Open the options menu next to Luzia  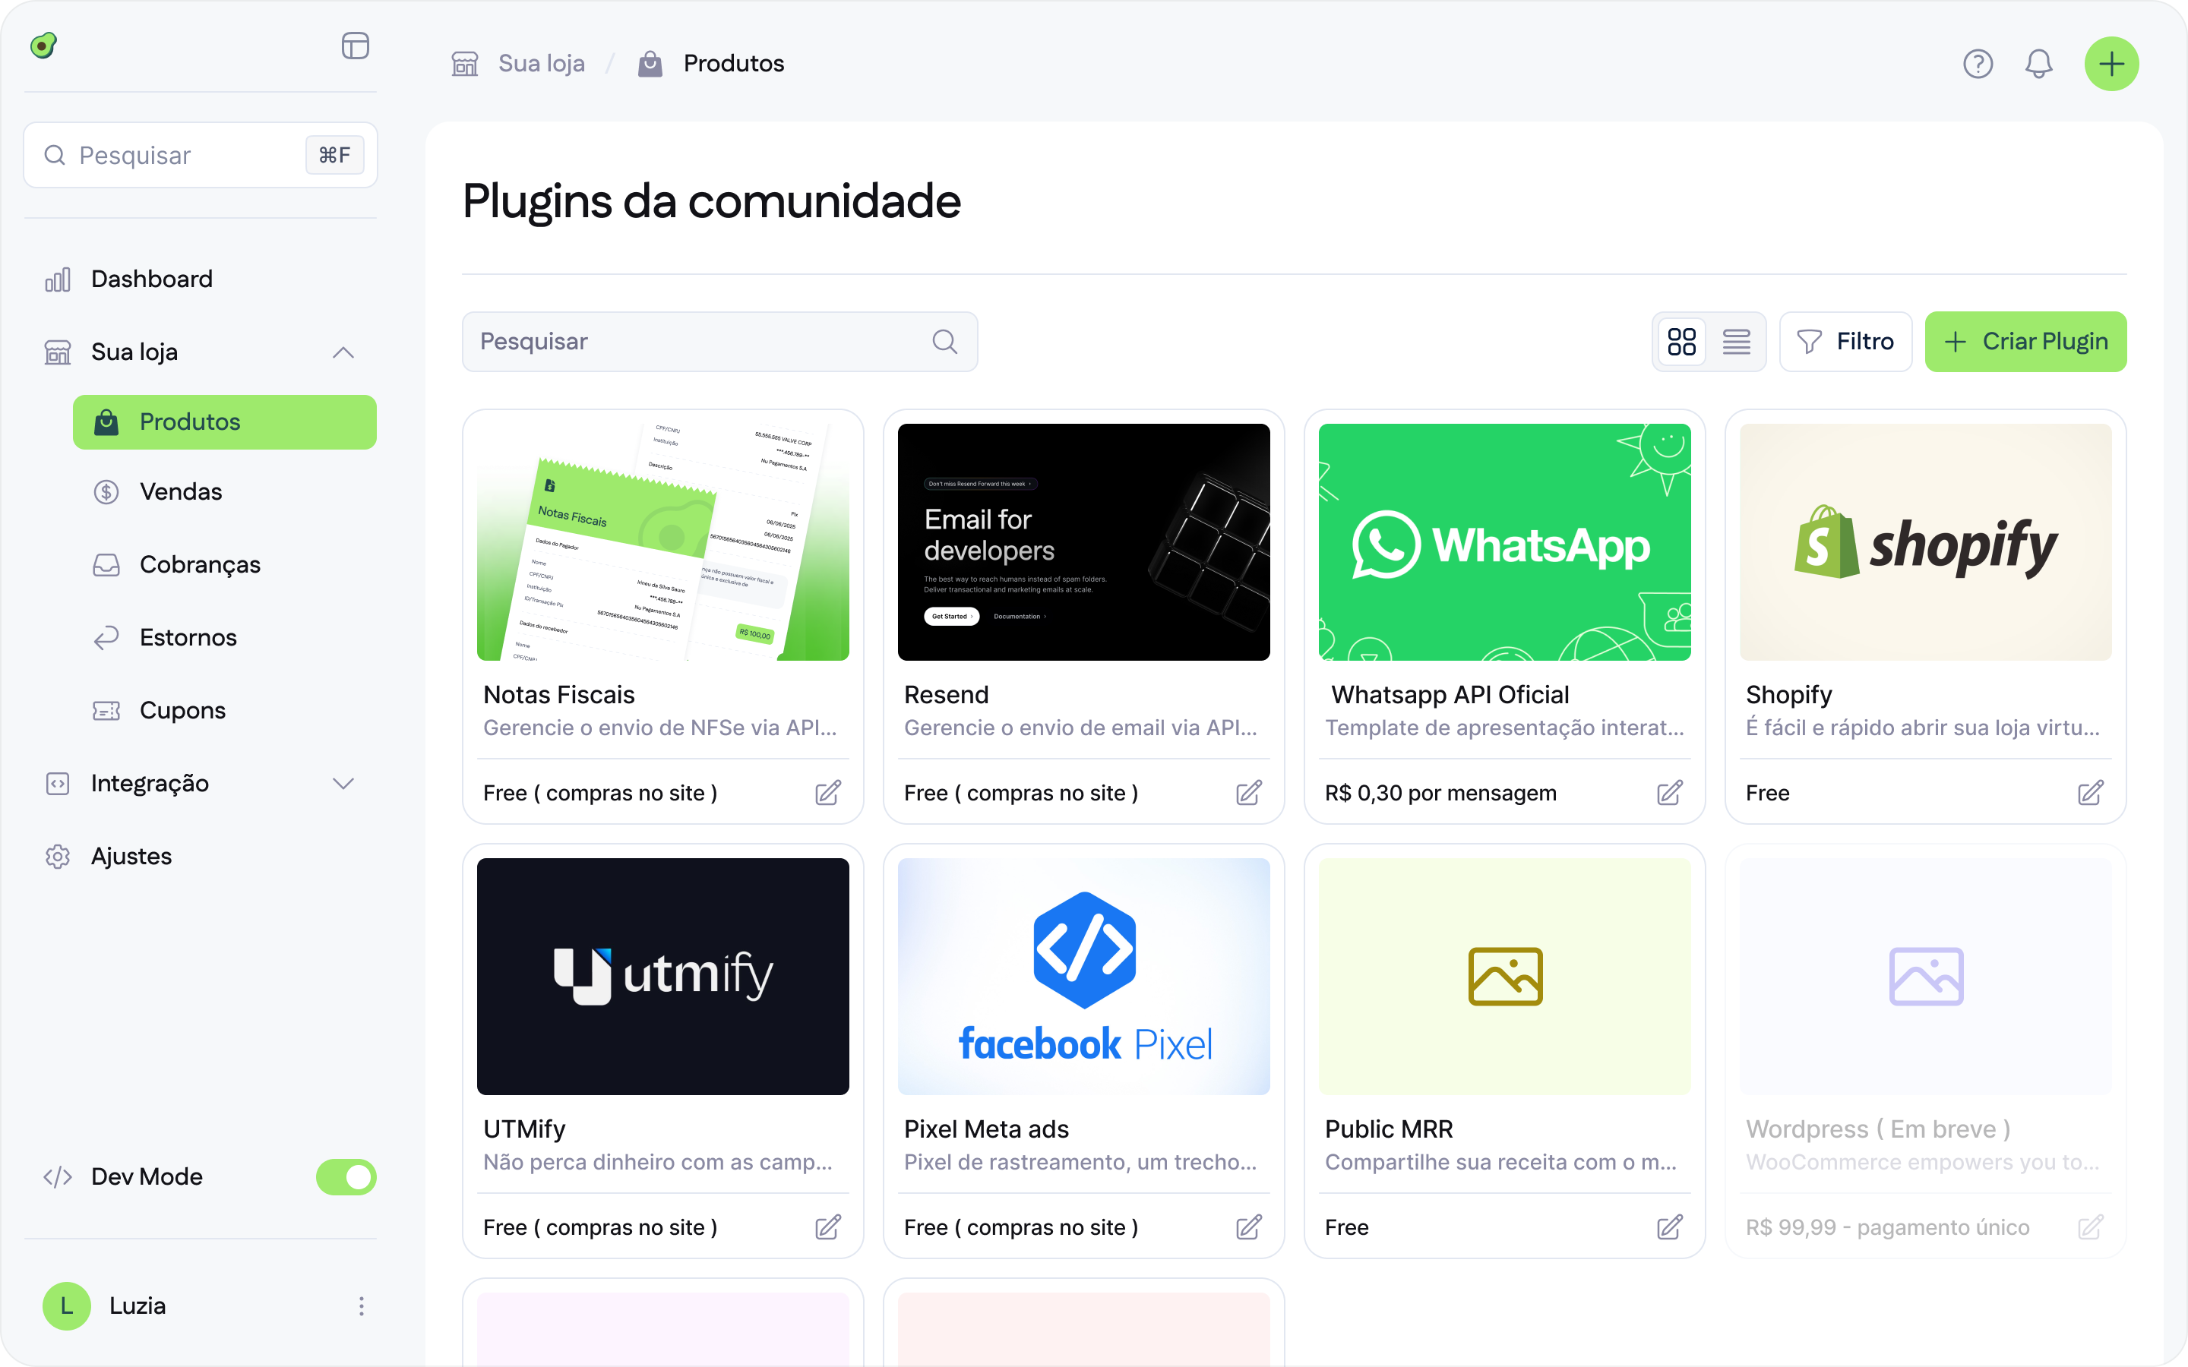[361, 1305]
